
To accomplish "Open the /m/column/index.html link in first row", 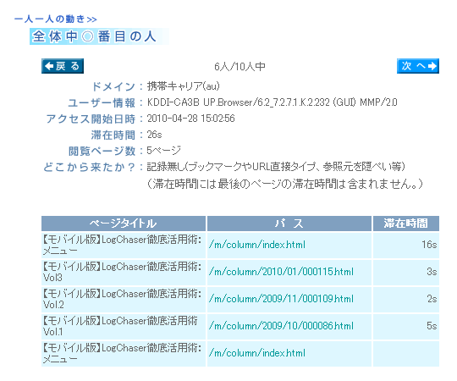I will pos(256,245).
